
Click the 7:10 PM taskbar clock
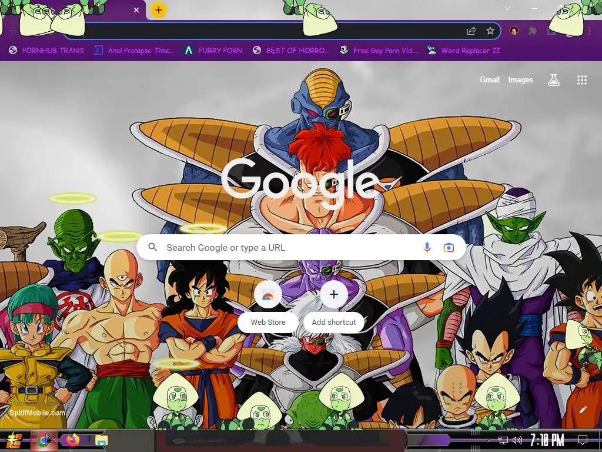(547, 440)
